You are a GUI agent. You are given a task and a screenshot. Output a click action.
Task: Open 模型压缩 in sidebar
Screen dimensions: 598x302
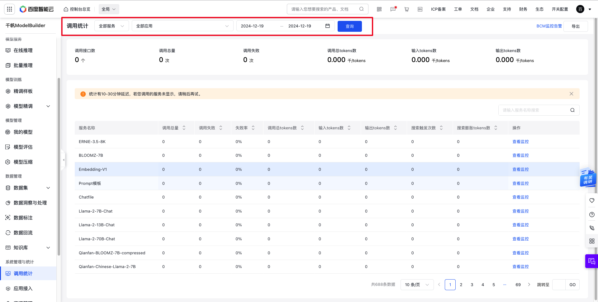[23, 162]
